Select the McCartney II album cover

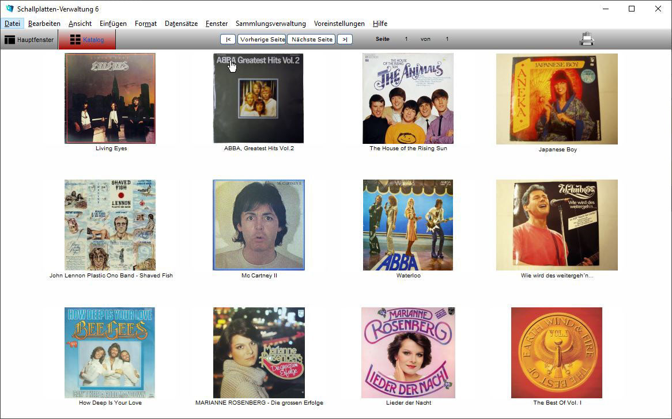coord(259,224)
